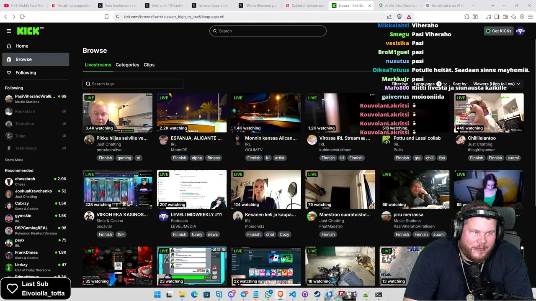This screenshot has width=536, height=301.
Task: Open oscaviar channel avatar
Action: click(89, 216)
